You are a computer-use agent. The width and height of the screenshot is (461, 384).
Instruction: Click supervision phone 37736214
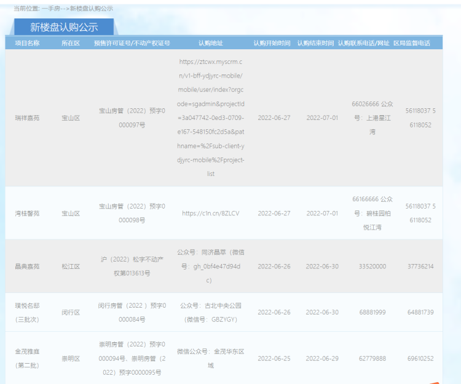point(420,266)
